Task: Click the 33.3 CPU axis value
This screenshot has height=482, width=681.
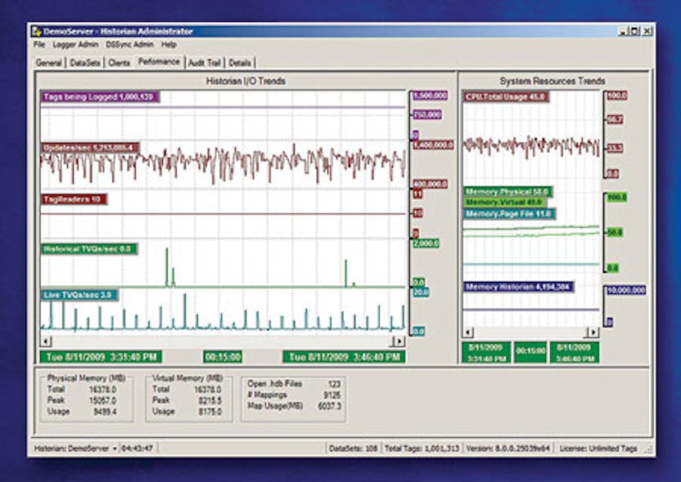Action: (x=615, y=148)
